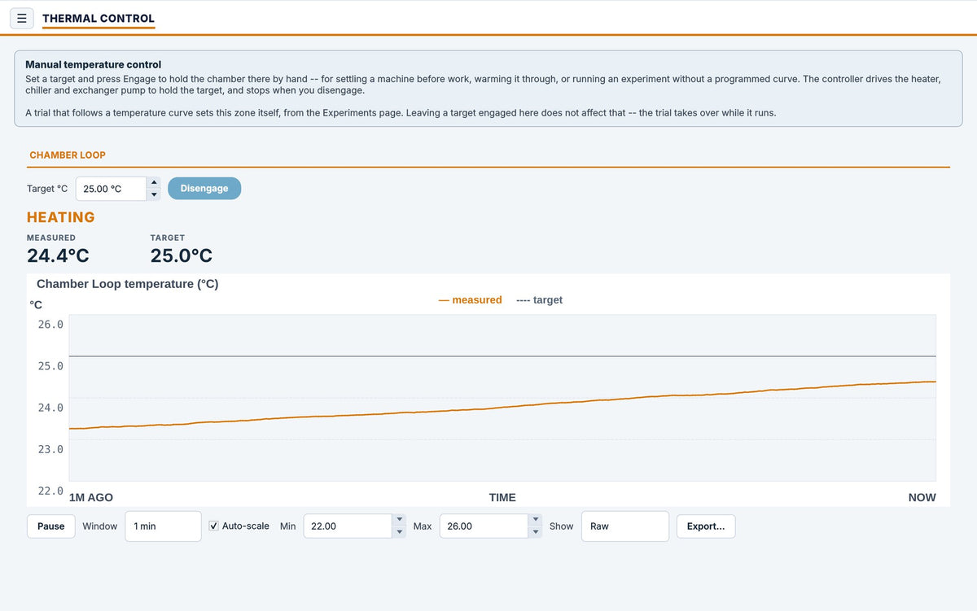Click the "MEASURED" caption above 24.4°C
Image resolution: width=977 pixels, height=611 pixels.
tap(51, 238)
